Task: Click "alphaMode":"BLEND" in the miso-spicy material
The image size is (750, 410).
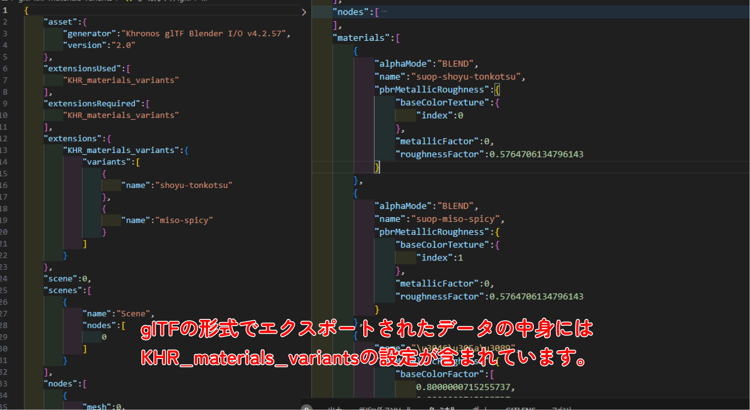Action: [424, 206]
